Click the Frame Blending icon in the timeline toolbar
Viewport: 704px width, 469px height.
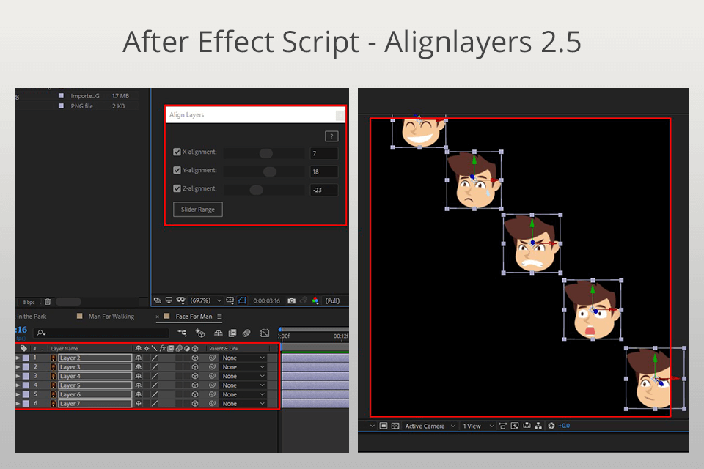[231, 333]
